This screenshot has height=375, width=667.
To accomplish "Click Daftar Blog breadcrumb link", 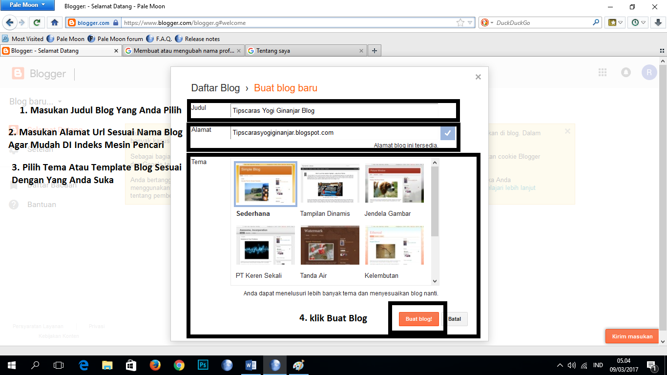I will point(215,88).
